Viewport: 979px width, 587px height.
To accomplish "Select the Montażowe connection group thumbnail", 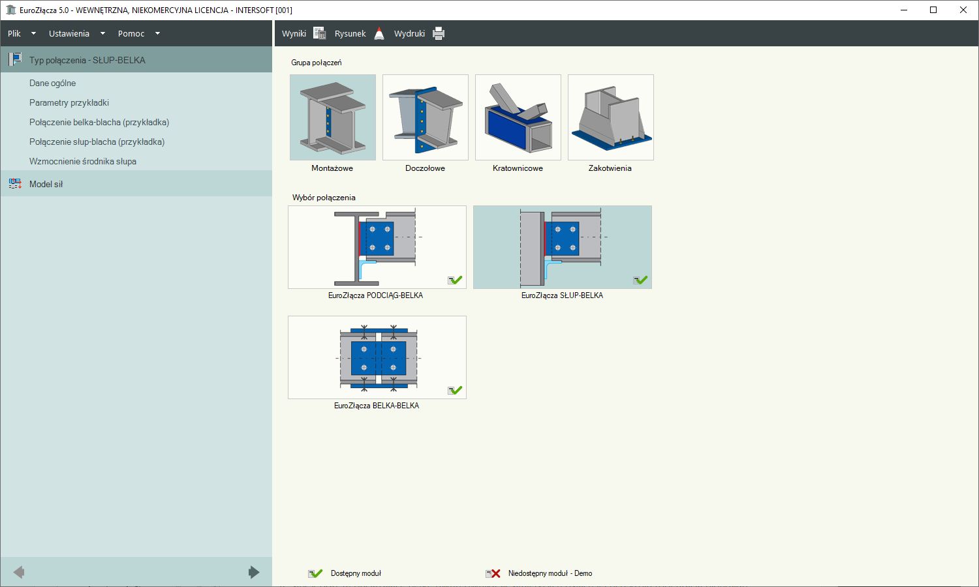I will tap(333, 117).
